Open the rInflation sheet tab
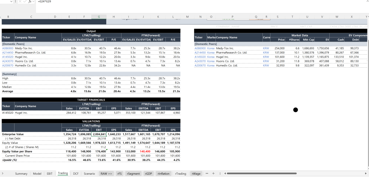 [163, 174]
